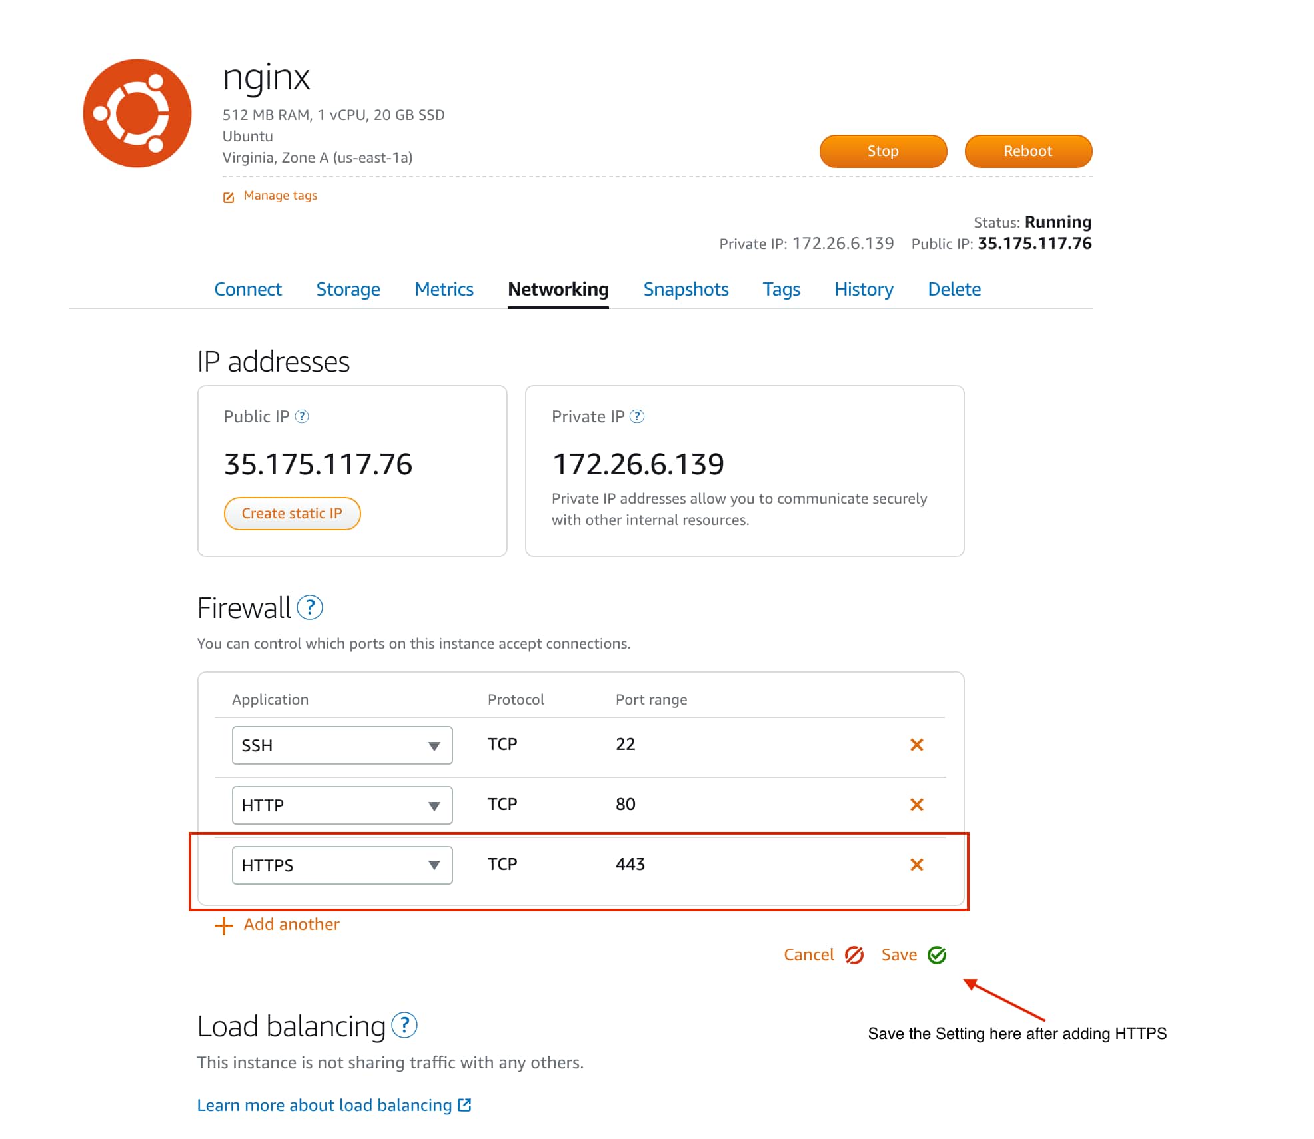Open the Delete tab
This screenshot has height=1139, width=1314.
[954, 289]
